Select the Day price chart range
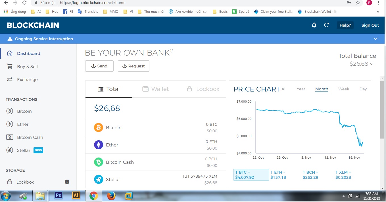 tap(363, 89)
